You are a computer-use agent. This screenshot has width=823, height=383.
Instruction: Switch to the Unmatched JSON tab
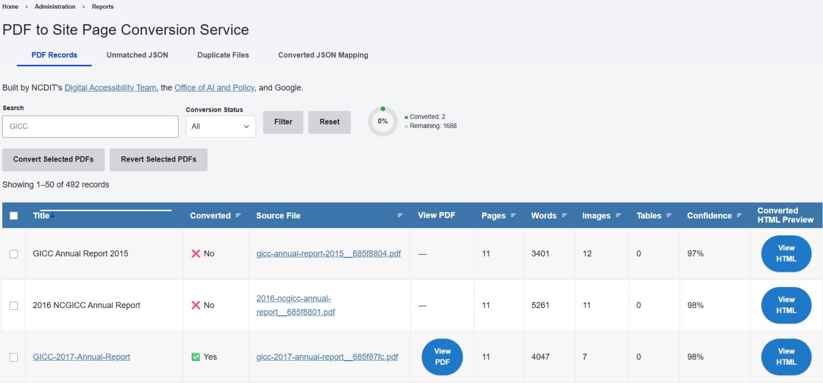(x=137, y=55)
